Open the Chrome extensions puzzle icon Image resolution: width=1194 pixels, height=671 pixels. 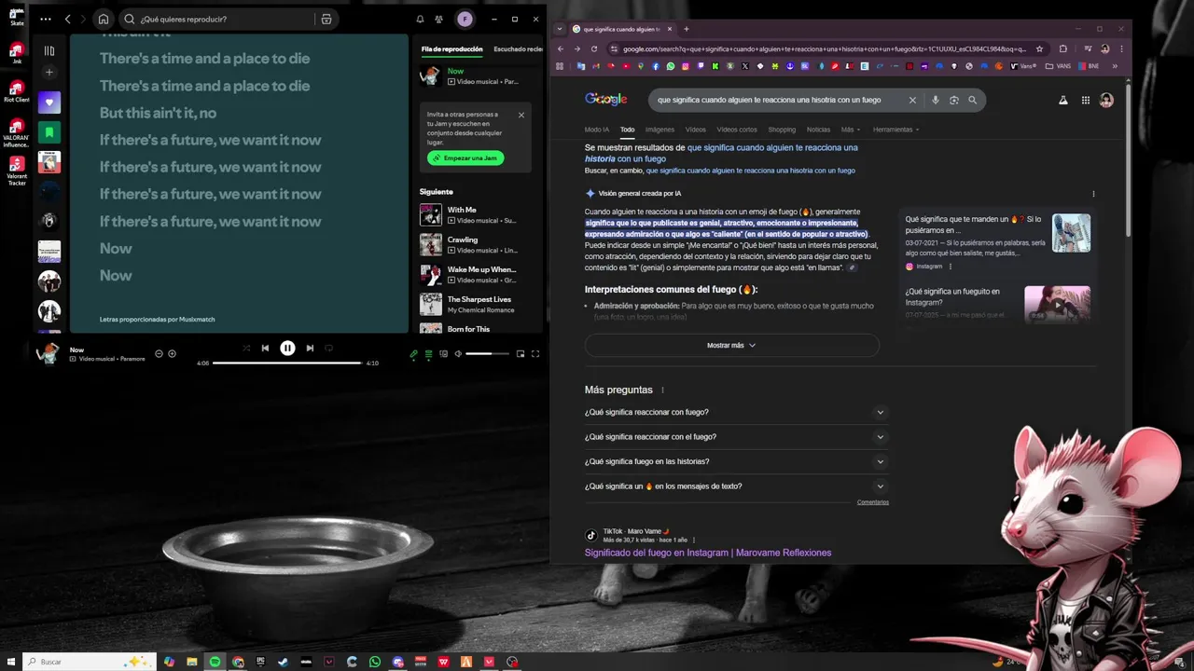pos(1062,48)
